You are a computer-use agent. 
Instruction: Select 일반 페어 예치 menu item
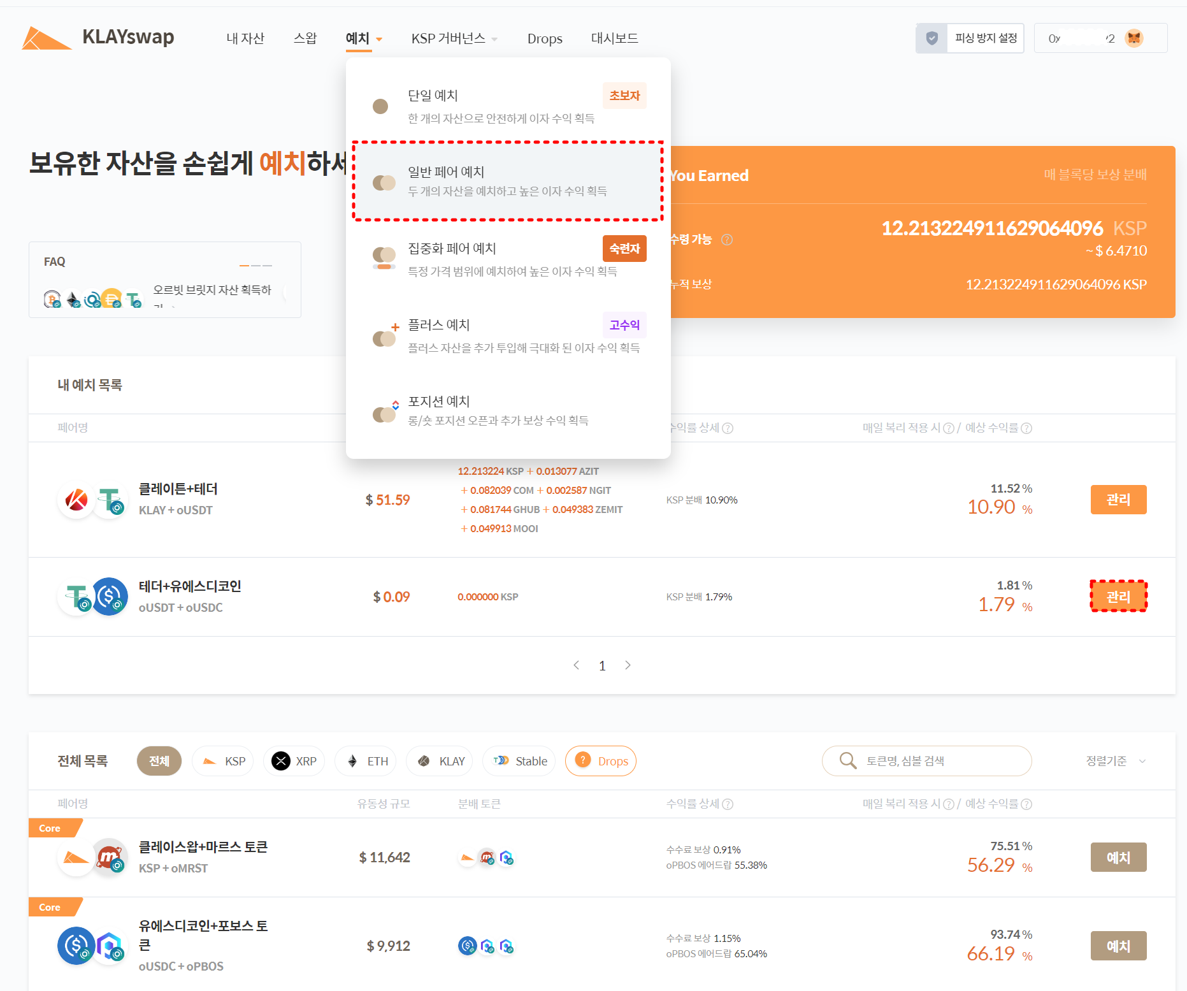click(x=508, y=181)
